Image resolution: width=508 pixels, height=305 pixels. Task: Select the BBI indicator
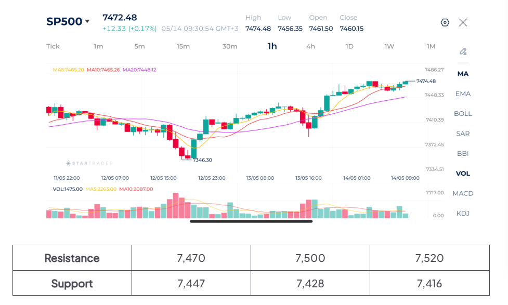tap(463, 153)
